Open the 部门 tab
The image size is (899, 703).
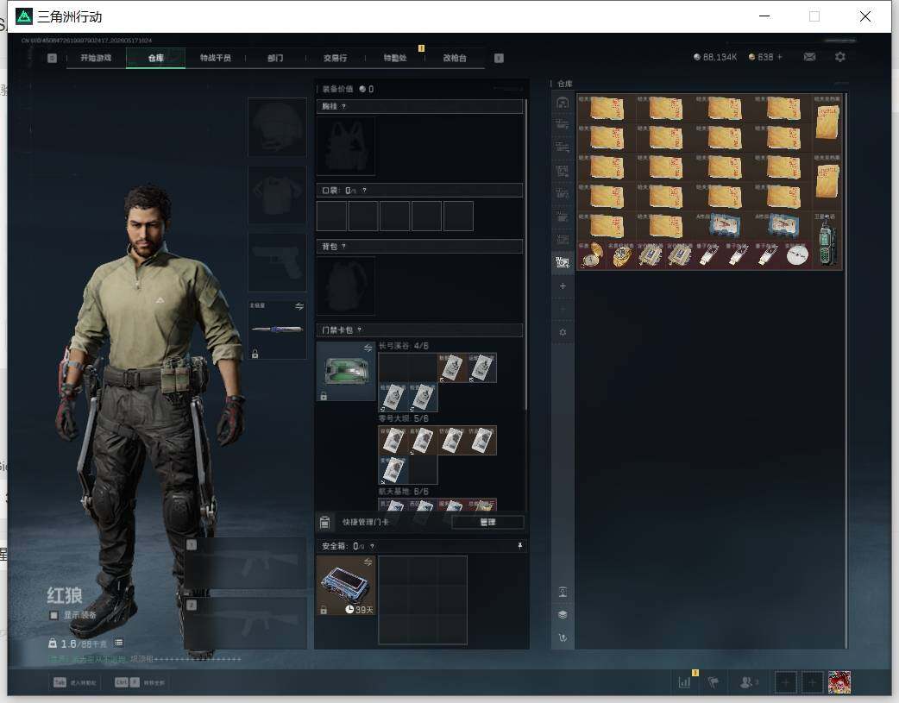(275, 58)
